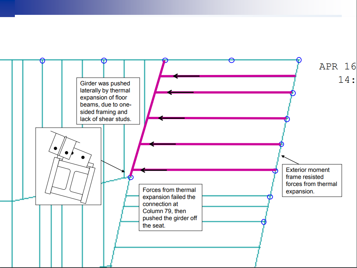Select fourth blue circle along the top edge
The width and height of the screenshot is (357, 268).
(231, 60)
